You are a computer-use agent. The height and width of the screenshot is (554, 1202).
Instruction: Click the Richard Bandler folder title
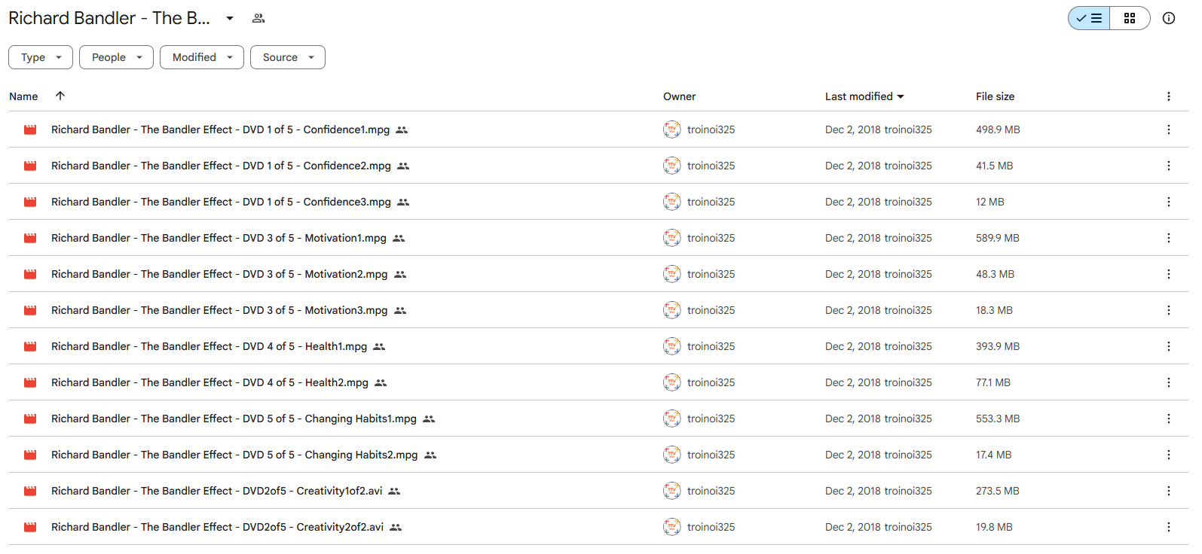tap(109, 18)
